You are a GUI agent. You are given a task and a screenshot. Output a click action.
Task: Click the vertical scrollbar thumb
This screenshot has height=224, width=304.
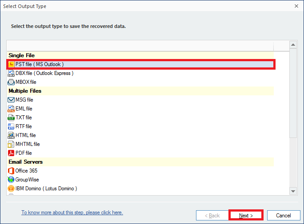click(x=293, y=93)
